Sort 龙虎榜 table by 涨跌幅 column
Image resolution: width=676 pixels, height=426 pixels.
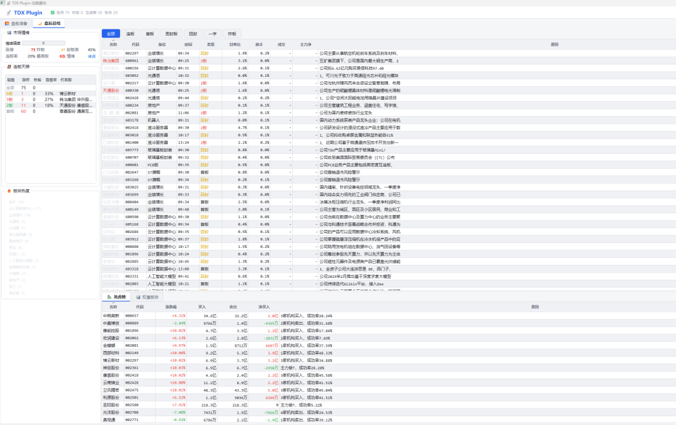click(171, 307)
